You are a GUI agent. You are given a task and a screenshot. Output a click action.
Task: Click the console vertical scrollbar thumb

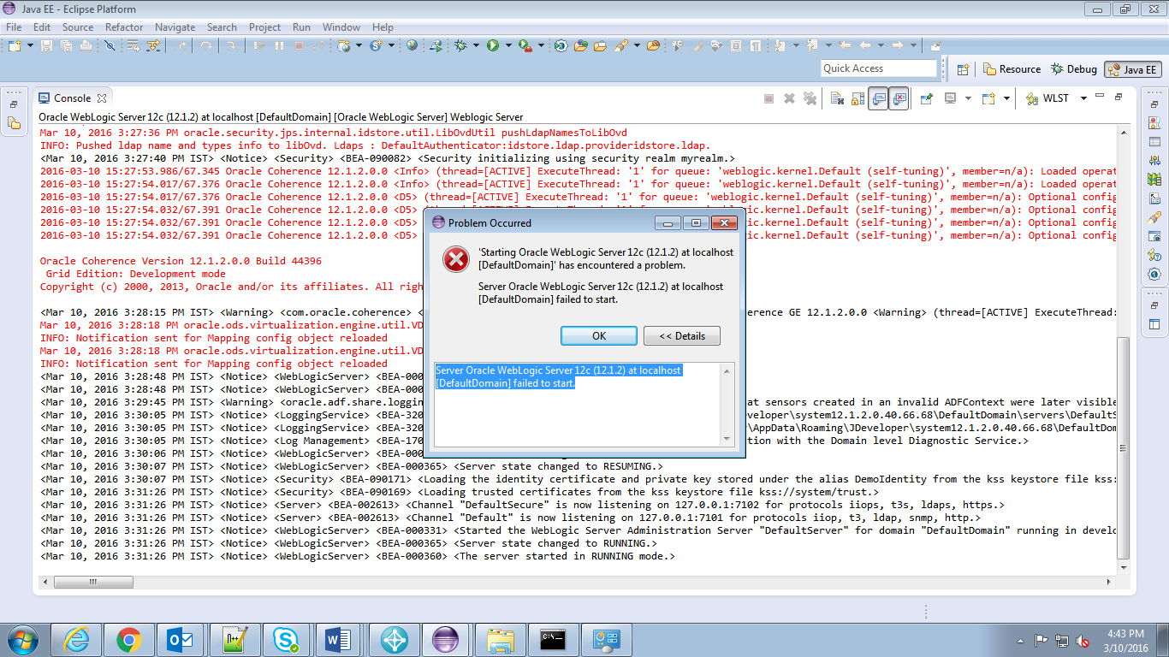pyautogui.click(x=1124, y=448)
